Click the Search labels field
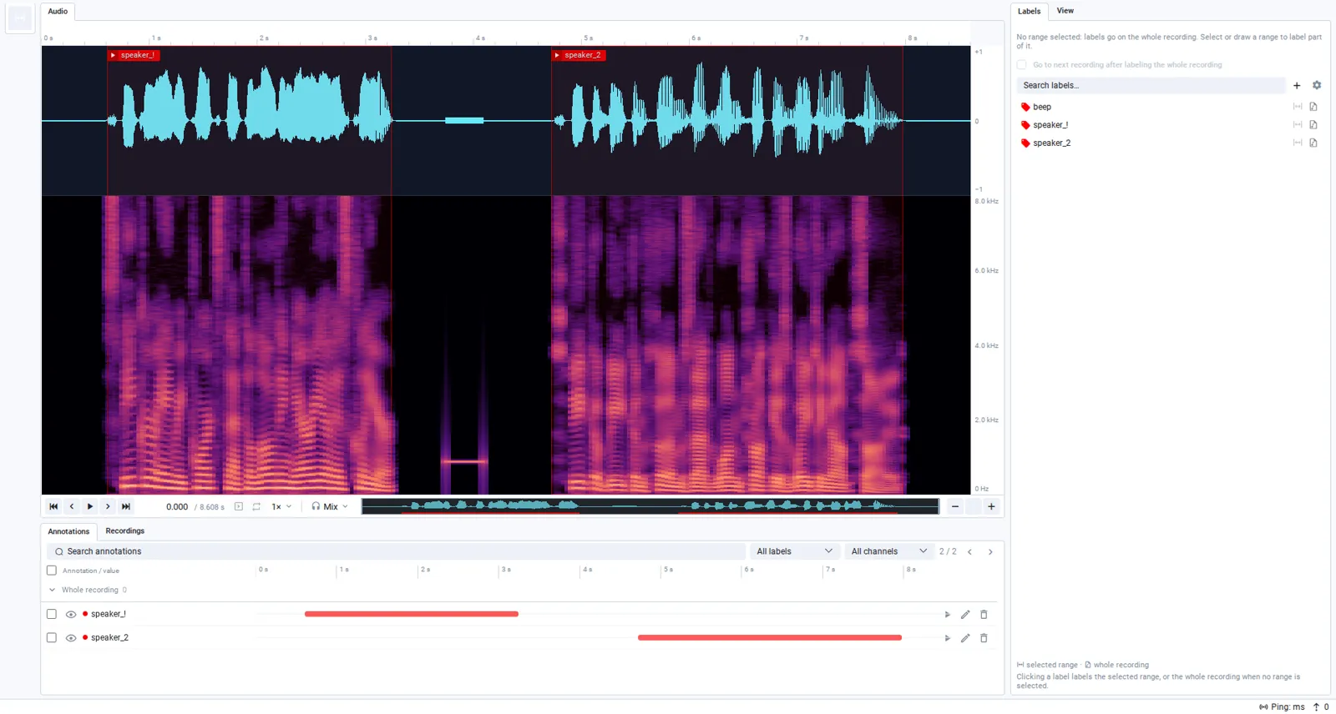The height and width of the screenshot is (714, 1336). pos(1151,85)
